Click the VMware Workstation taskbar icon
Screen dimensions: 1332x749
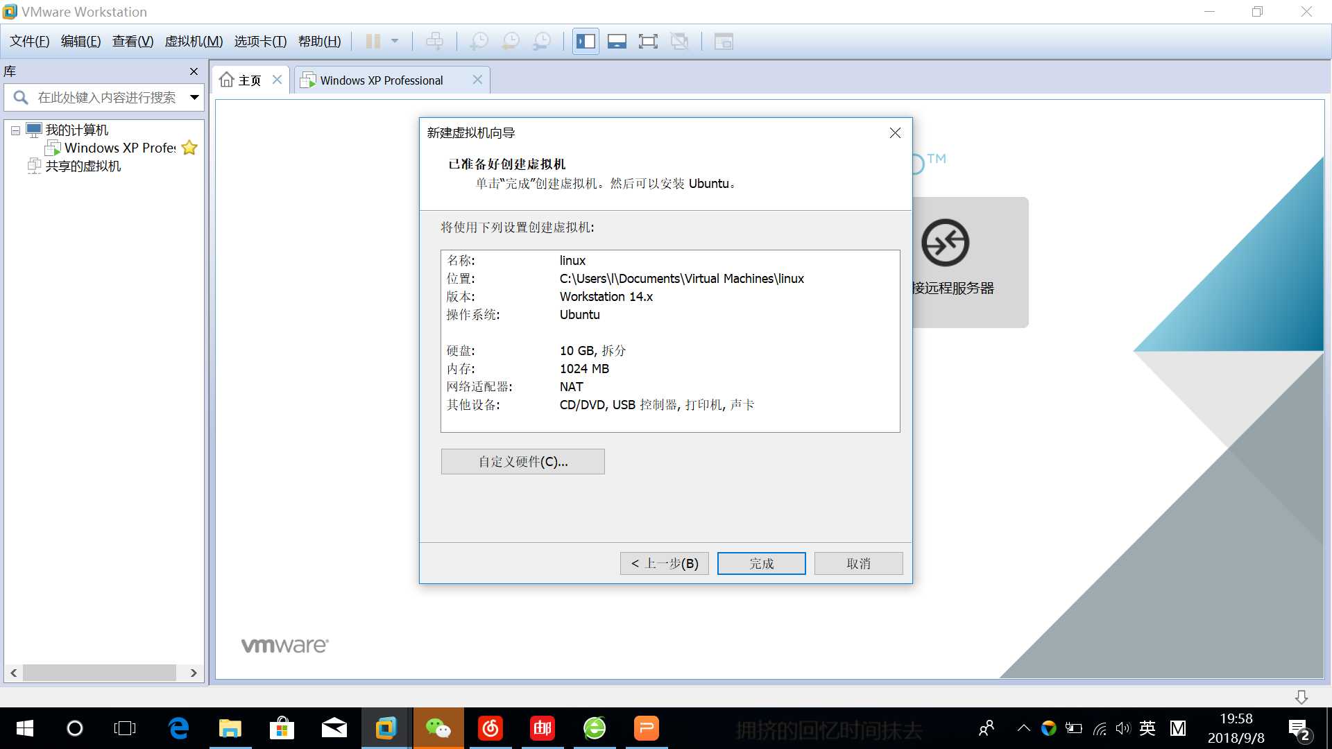pyautogui.click(x=386, y=728)
